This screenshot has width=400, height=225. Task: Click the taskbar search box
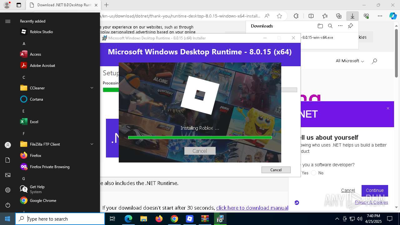click(x=60, y=219)
